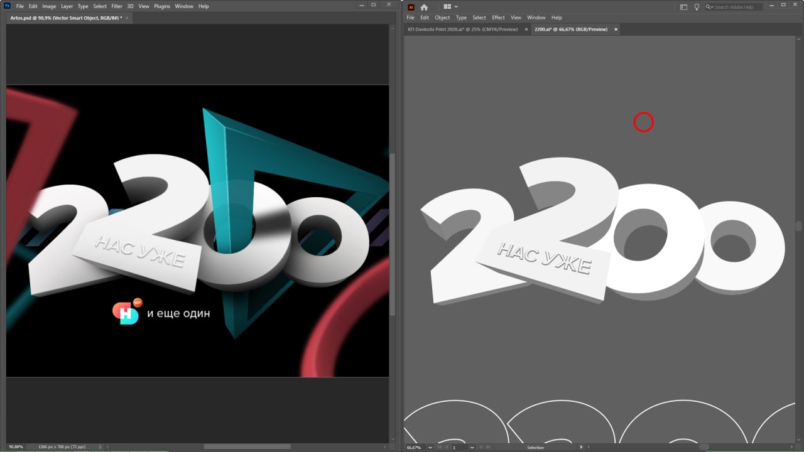
Task: Open Illustrator workspace switcher icon
Action: click(x=683, y=7)
